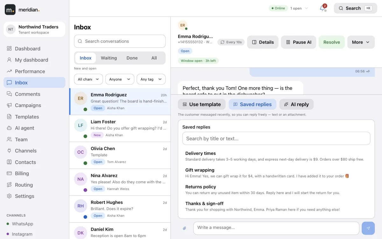Open Nina Alvarez's conversation
Image resolution: width=382 pixels, height=239 pixels.
coord(120,182)
